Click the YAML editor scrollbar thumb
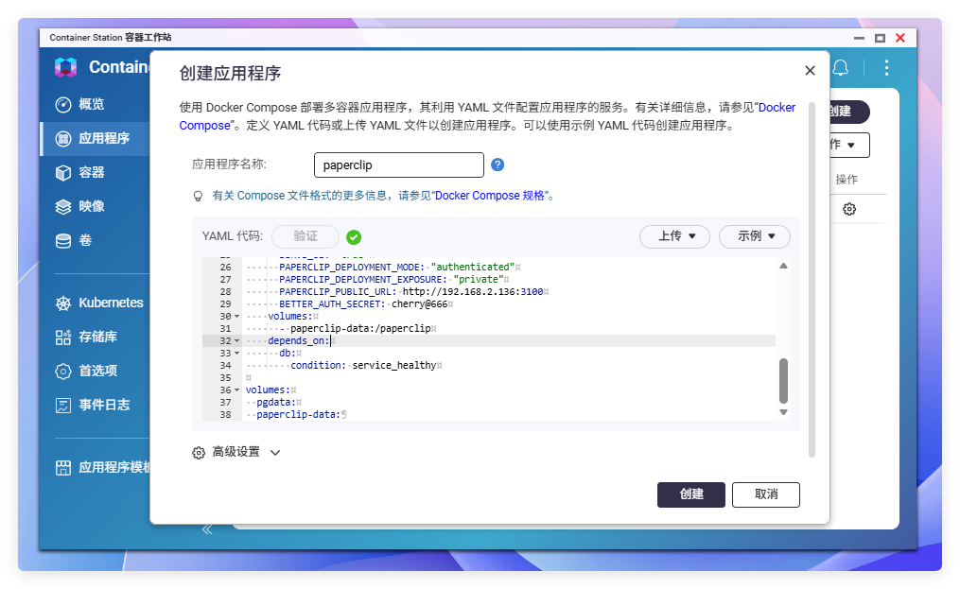The height and width of the screenshot is (589, 960). click(x=783, y=381)
